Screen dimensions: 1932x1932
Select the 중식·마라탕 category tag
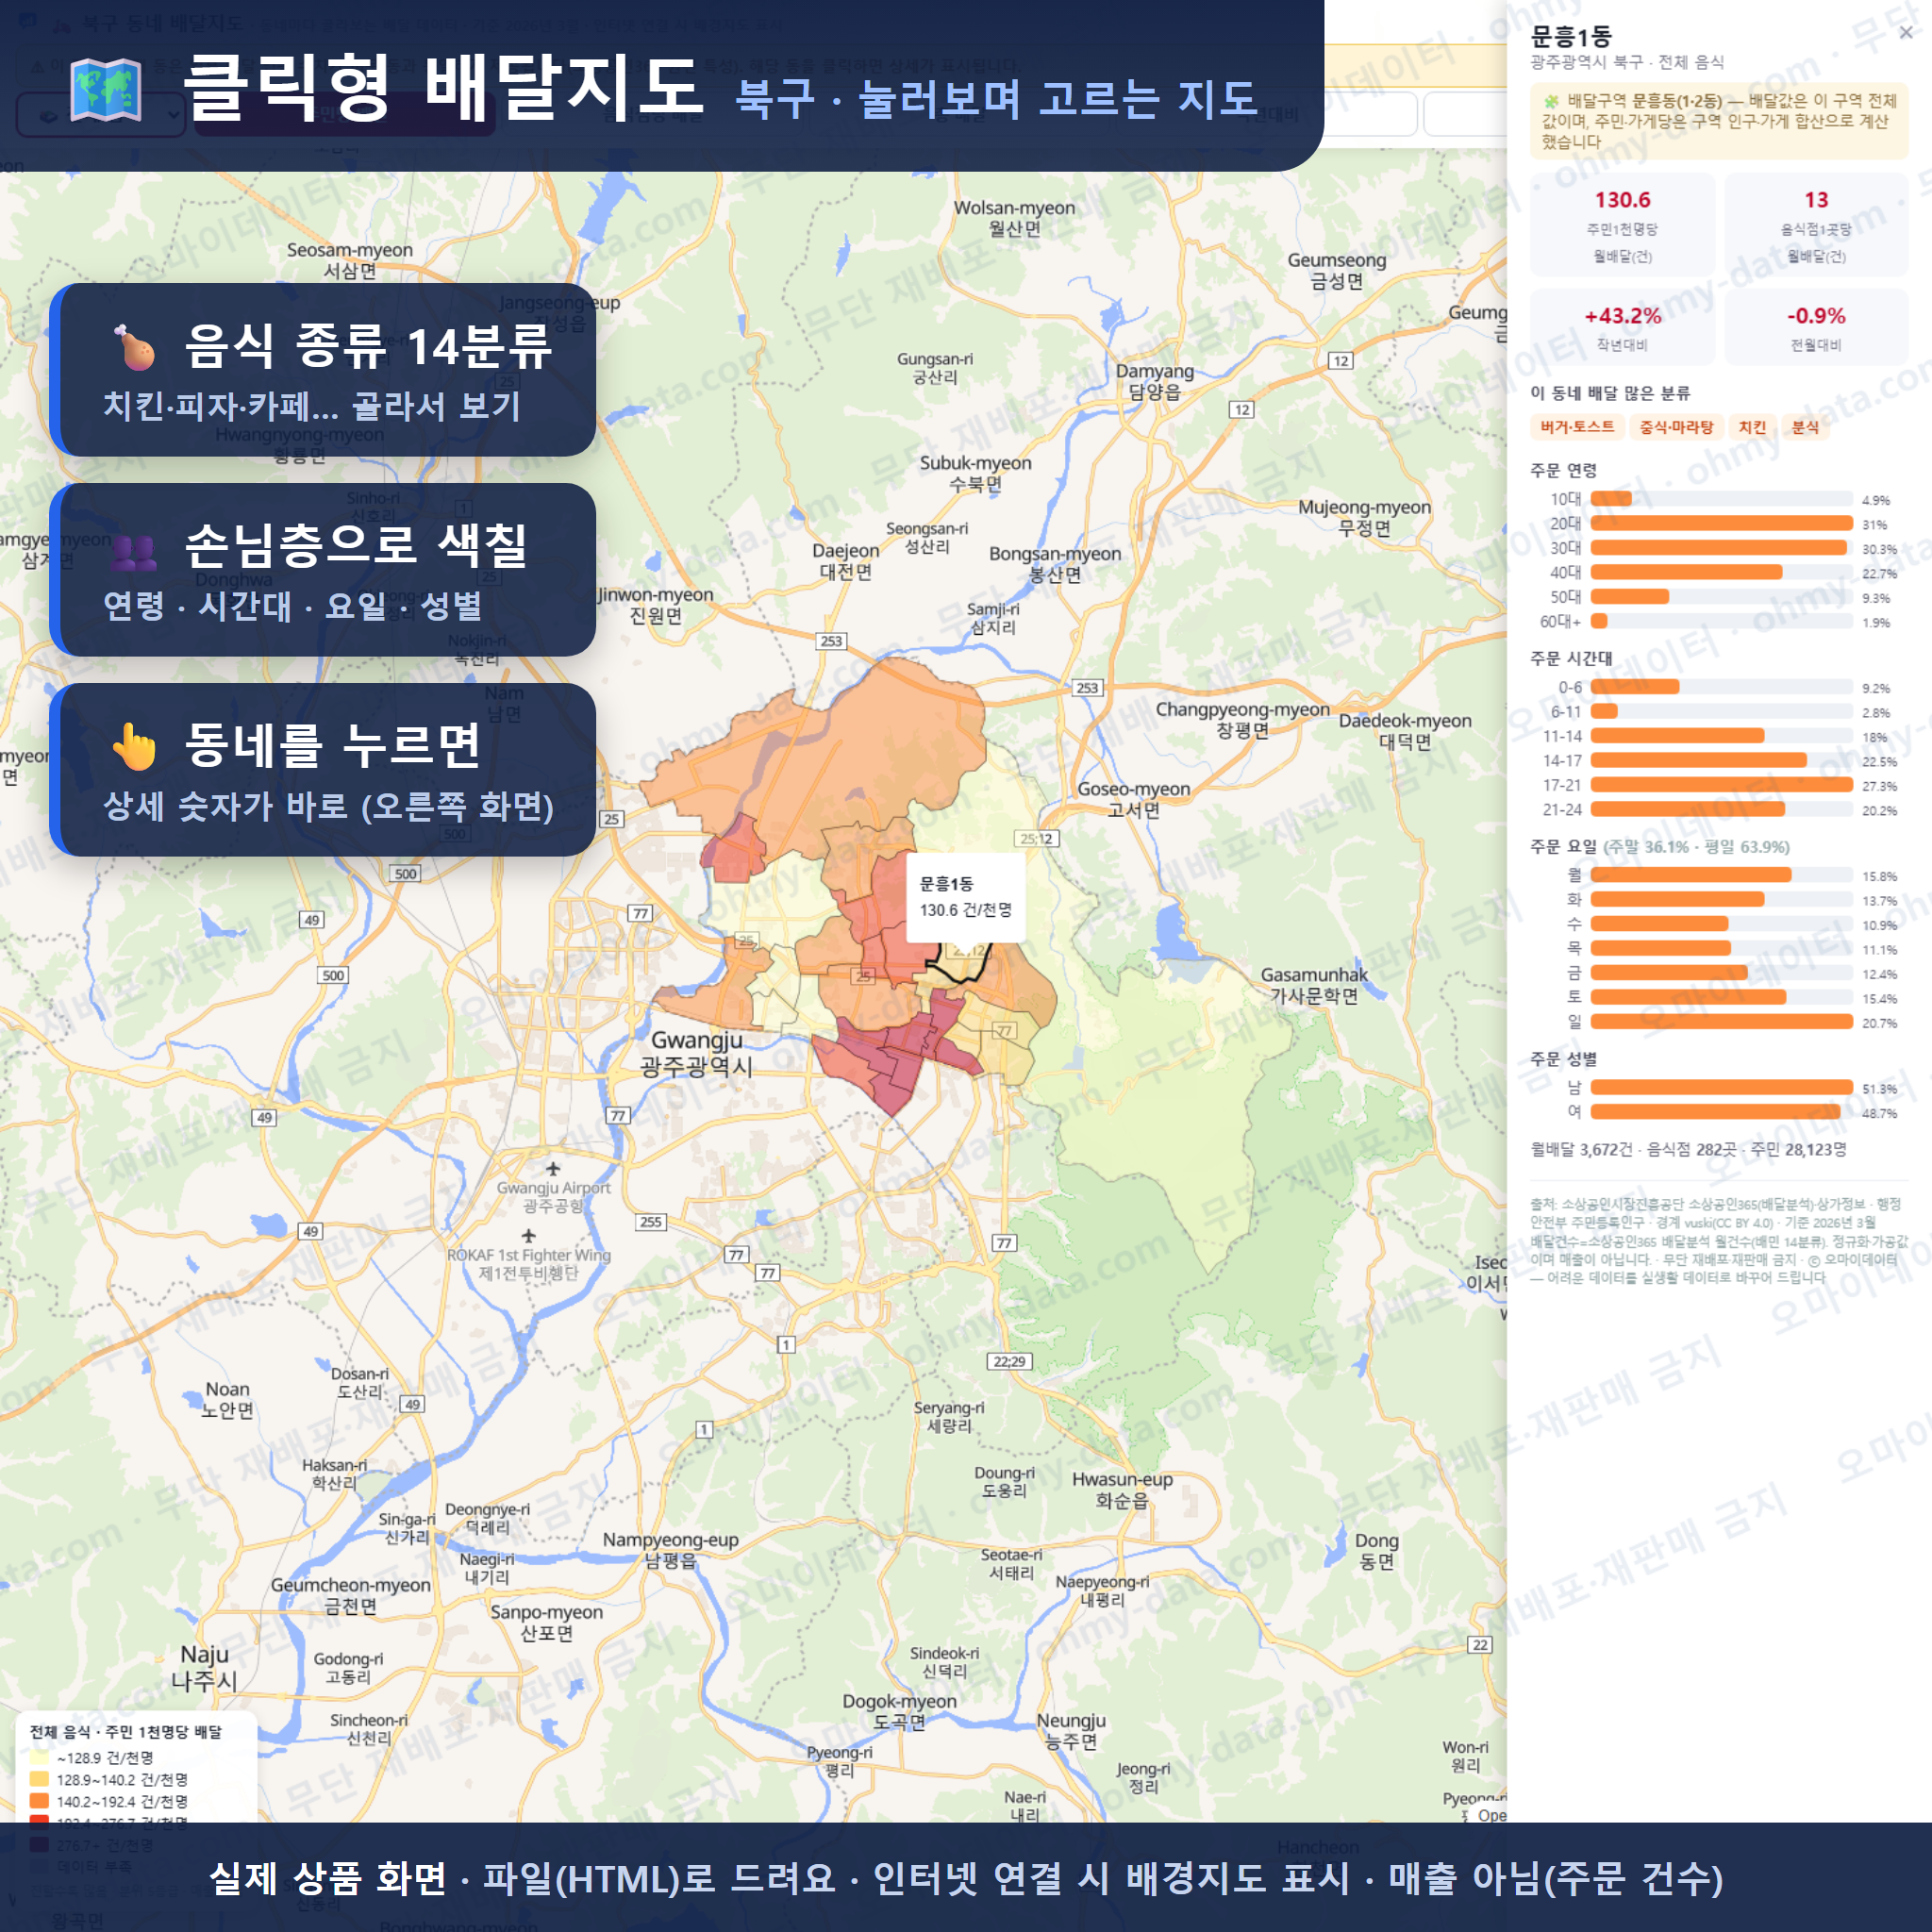(1676, 427)
